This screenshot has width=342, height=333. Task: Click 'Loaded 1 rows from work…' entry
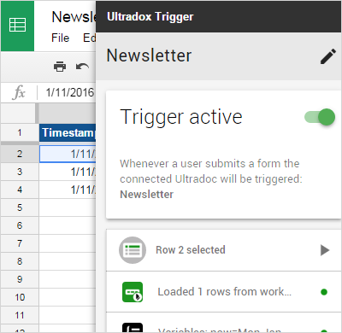pyautogui.click(x=225, y=292)
